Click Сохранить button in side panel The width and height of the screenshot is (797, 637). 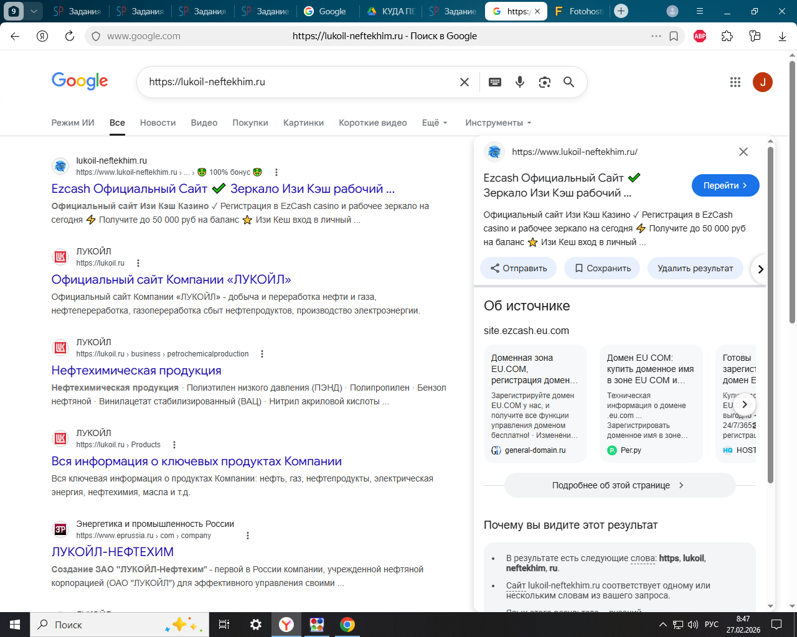602,268
